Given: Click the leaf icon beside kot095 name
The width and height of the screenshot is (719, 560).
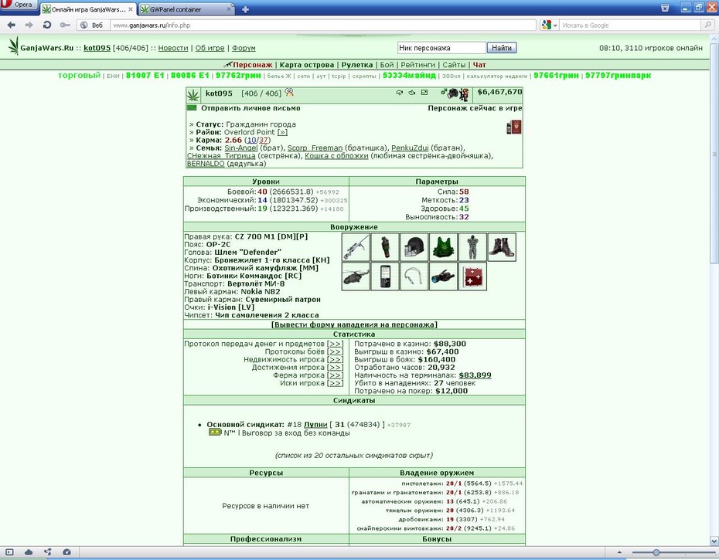Looking at the screenshot, I should pos(193,95).
